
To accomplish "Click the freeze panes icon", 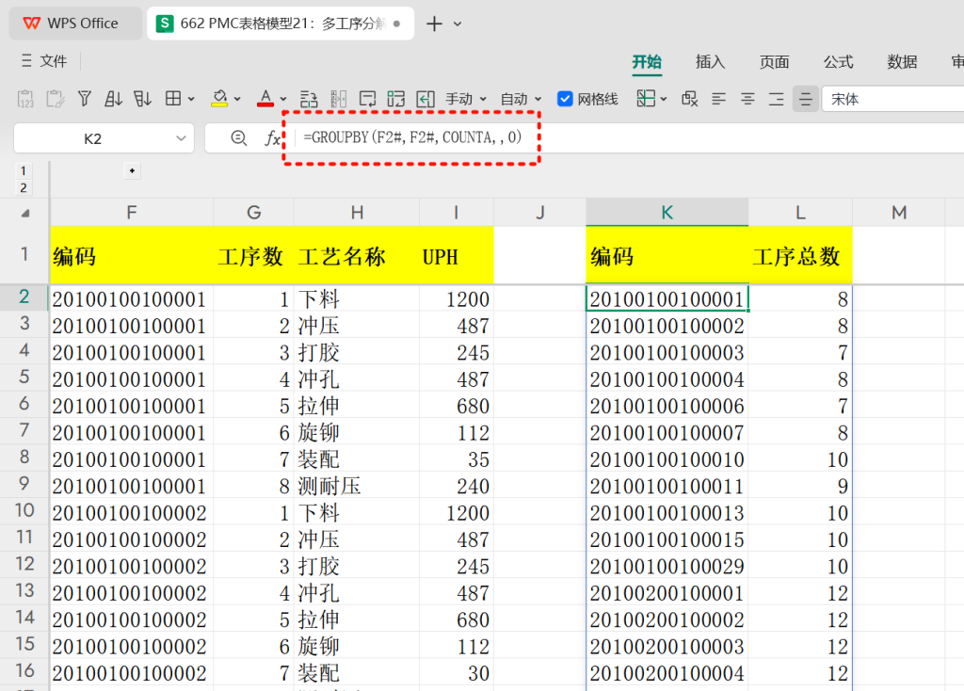I will tap(646, 99).
